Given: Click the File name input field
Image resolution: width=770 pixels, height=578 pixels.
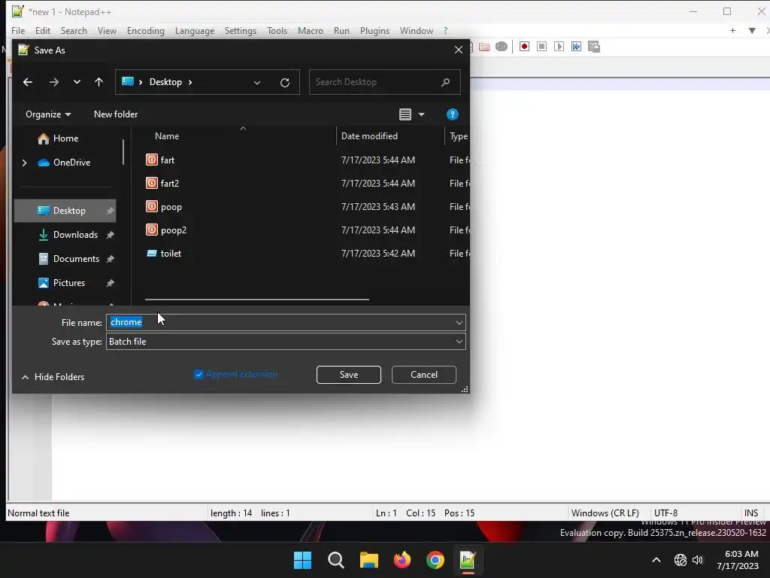Looking at the screenshot, I should [x=286, y=322].
